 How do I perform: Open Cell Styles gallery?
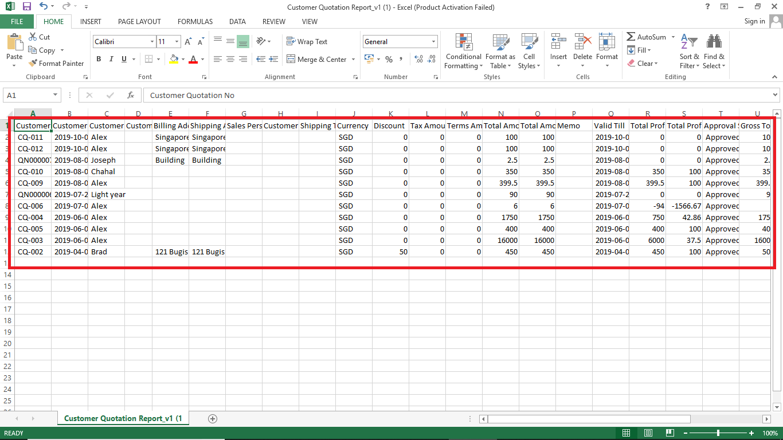pos(529,51)
